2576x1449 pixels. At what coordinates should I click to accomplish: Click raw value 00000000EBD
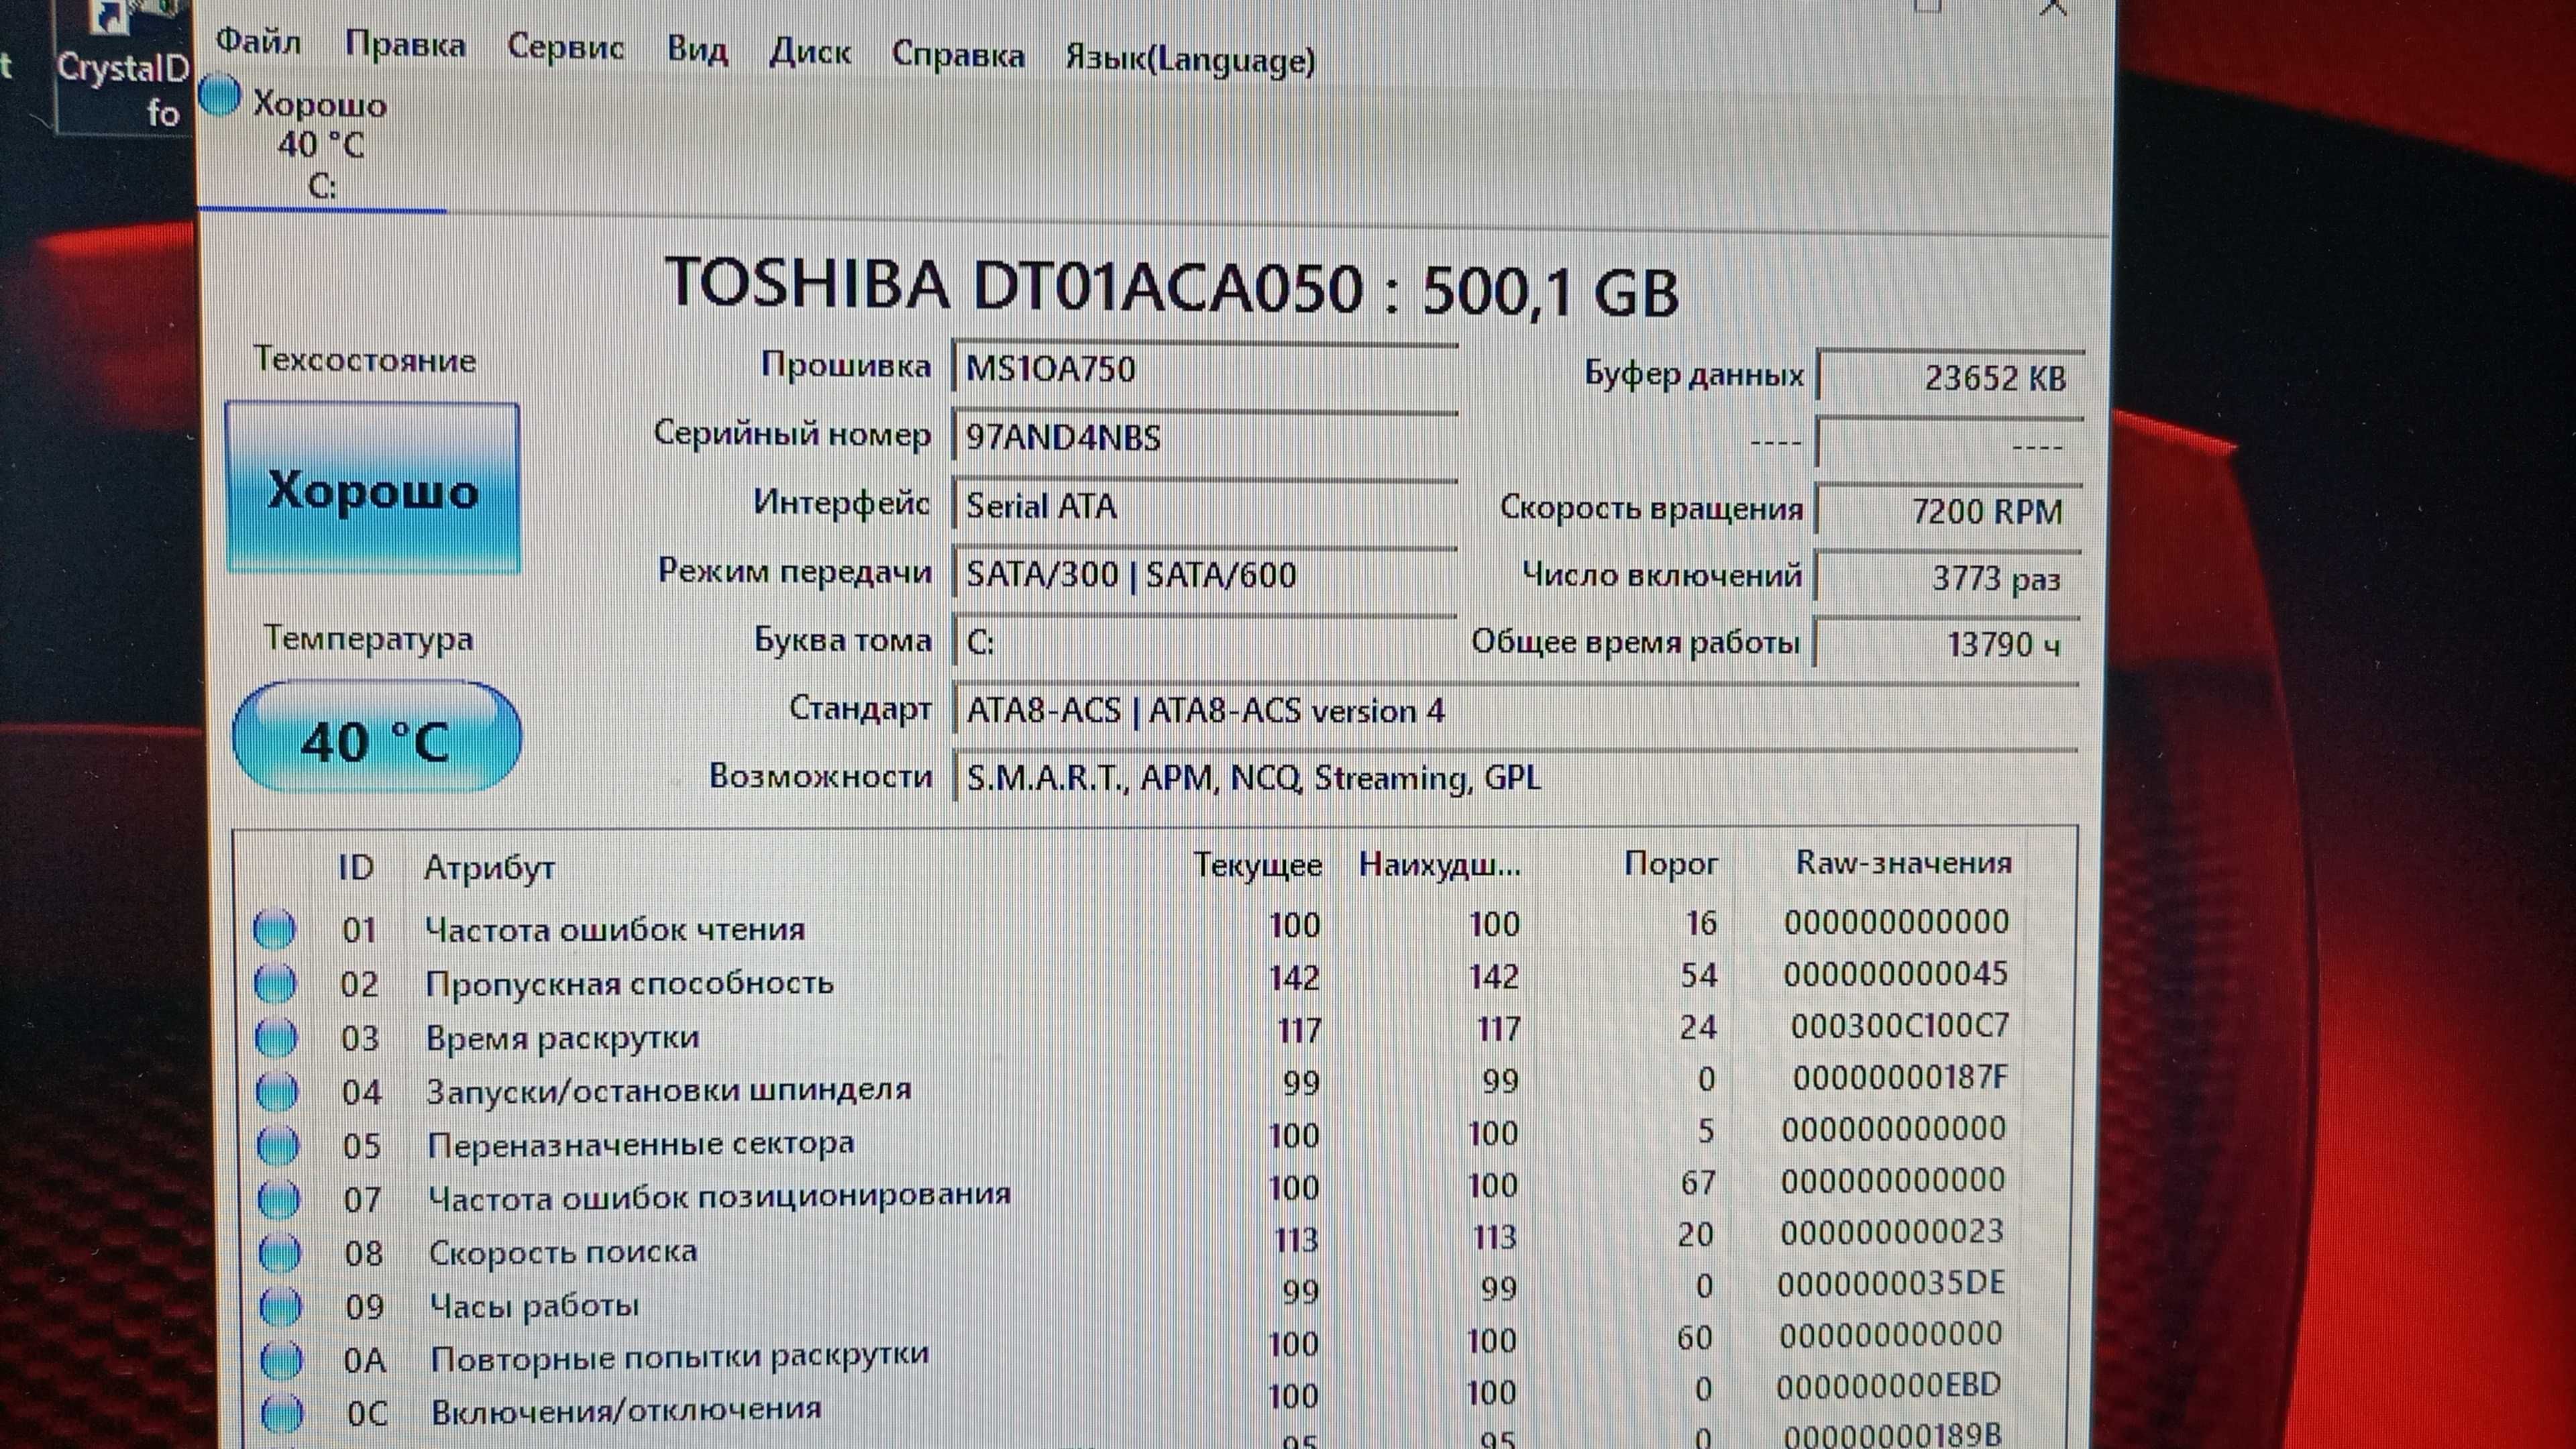pyautogui.click(x=1888, y=1386)
